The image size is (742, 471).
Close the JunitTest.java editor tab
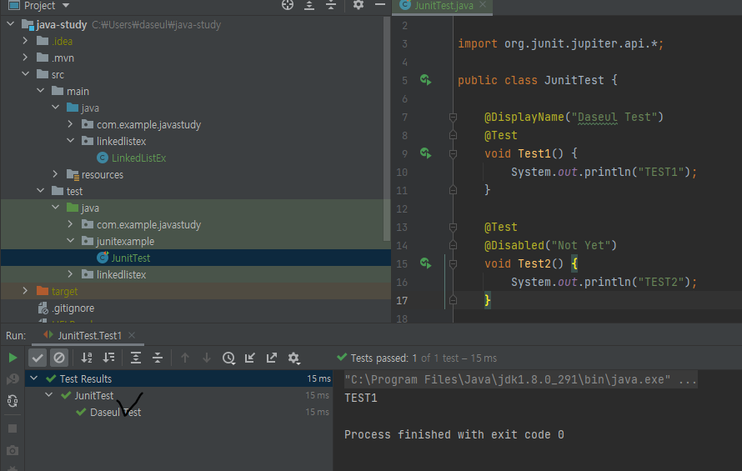(x=483, y=4)
